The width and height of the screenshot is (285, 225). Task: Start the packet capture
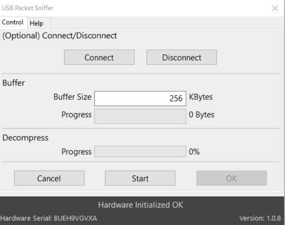[140, 178]
